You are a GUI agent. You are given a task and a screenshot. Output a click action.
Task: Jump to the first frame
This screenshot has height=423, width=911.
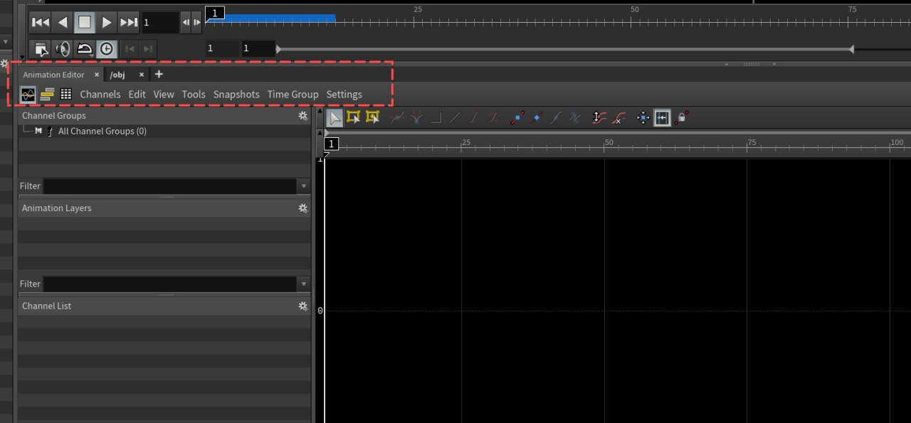pos(41,23)
